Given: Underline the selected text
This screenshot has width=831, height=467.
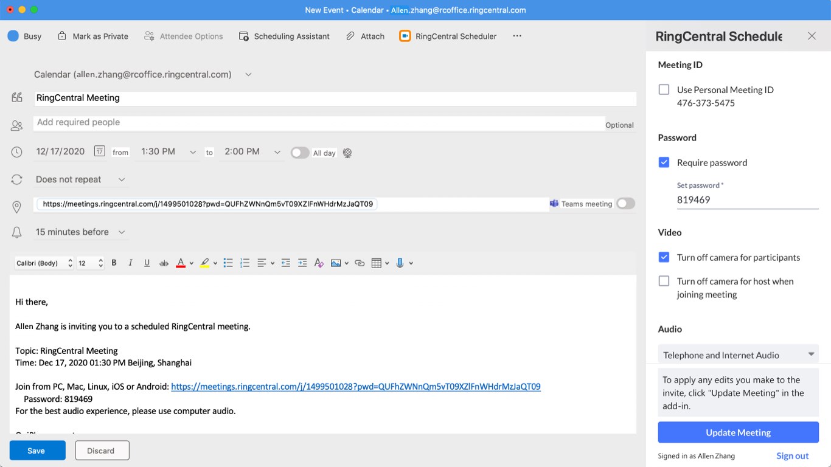Looking at the screenshot, I should click(147, 263).
